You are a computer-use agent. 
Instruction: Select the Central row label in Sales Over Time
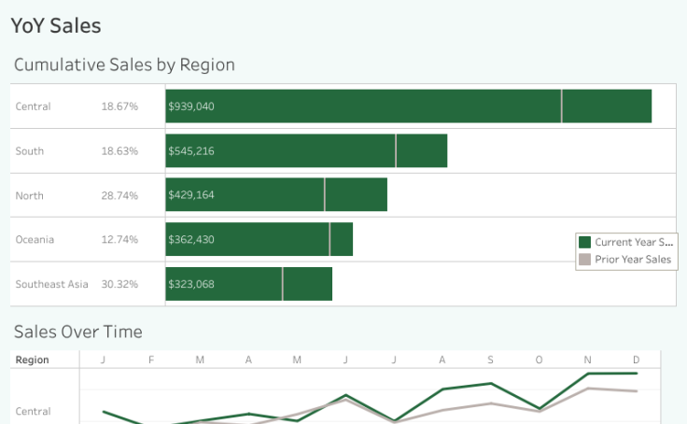tap(34, 411)
